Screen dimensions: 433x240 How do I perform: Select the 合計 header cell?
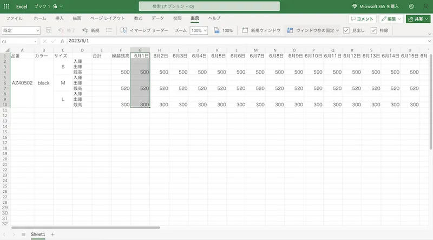pos(101,56)
